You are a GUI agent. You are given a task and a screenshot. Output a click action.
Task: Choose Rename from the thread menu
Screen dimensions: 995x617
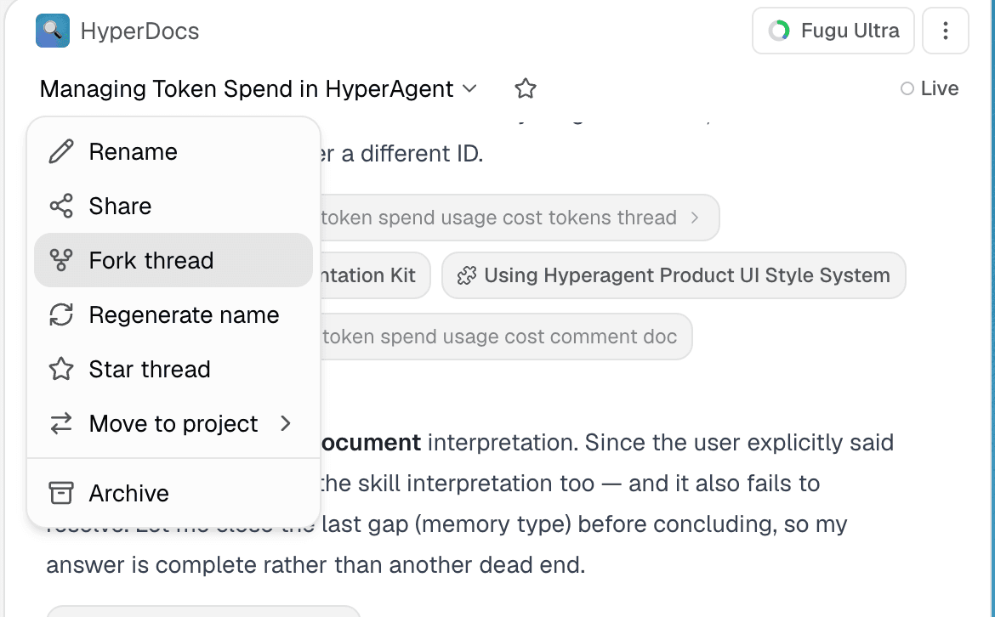pyautogui.click(x=173, y=151)
